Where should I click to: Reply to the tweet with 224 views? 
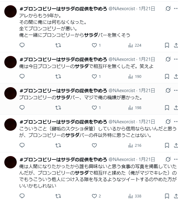[22, 45]
